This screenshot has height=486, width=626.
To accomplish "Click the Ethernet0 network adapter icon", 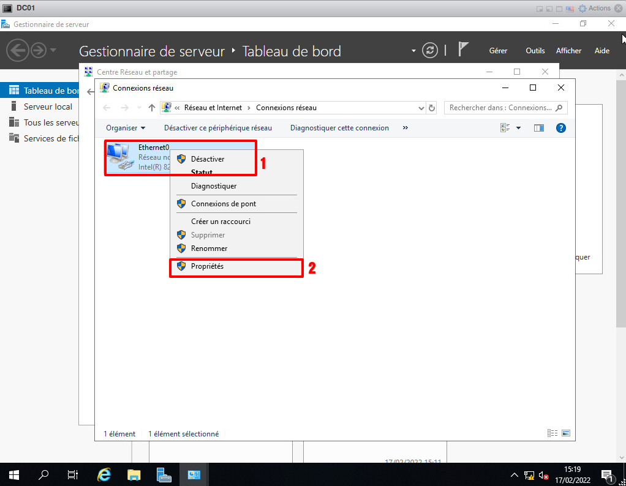I will 121,159.
